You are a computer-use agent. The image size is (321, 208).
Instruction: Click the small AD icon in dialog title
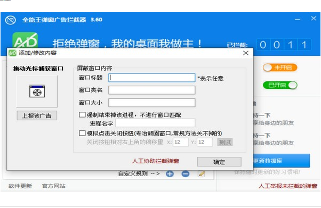coord(12,53)
